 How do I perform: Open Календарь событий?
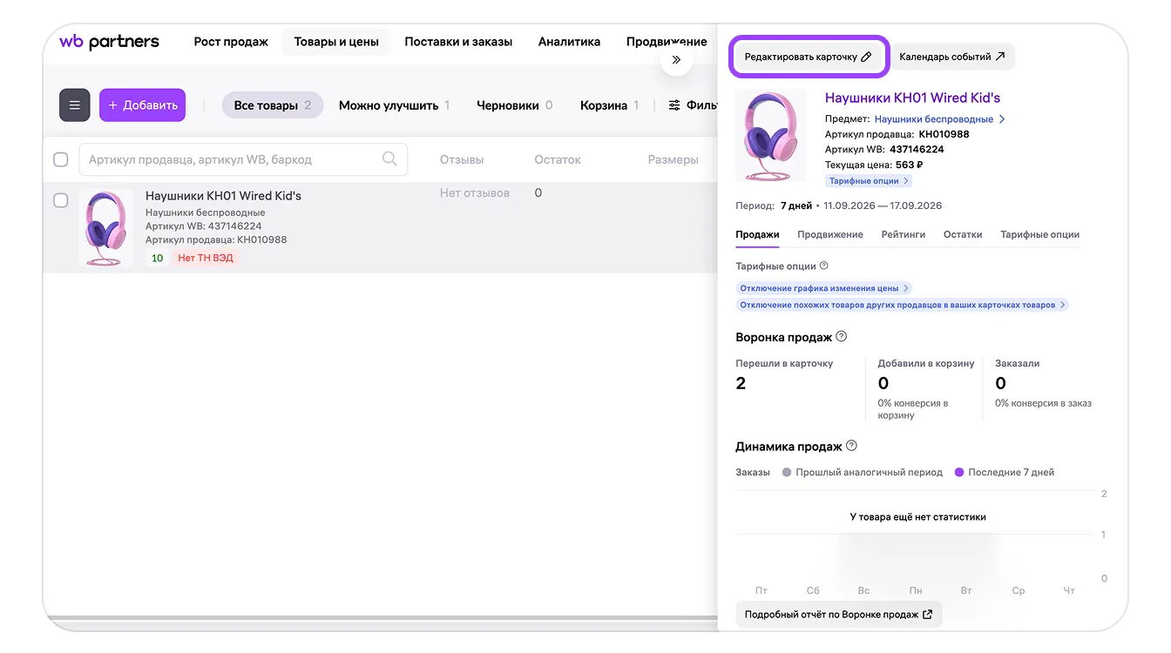point(952,57)
